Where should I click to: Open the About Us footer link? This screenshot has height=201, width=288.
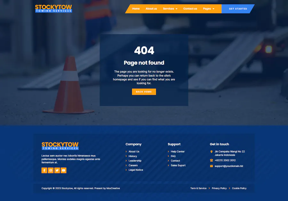(134, 152)
